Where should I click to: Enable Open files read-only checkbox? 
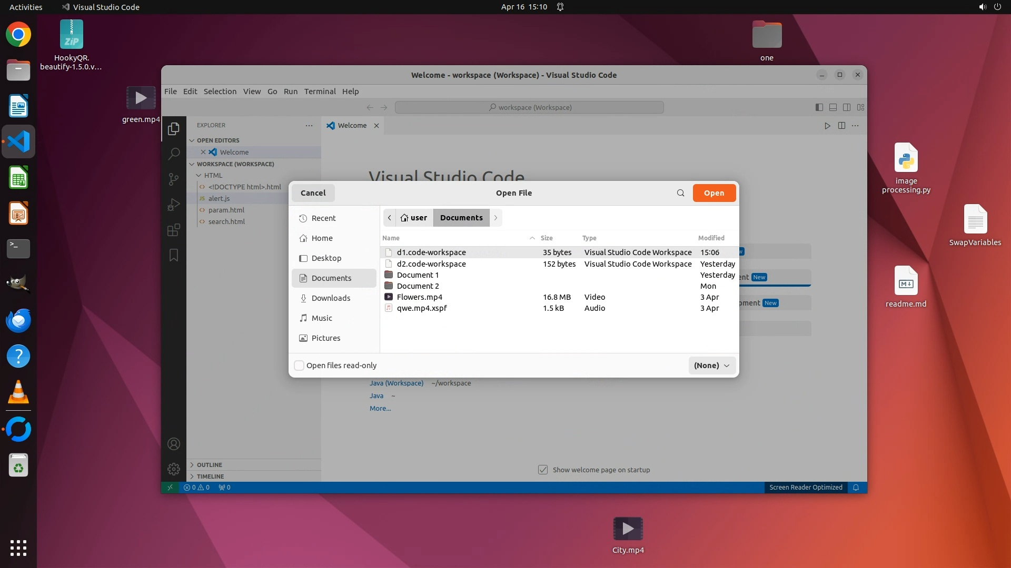299,366
